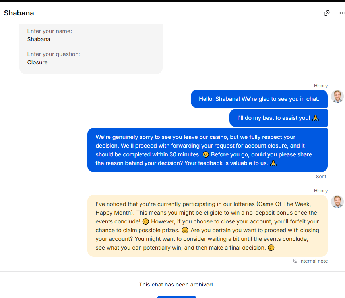Copy chat link via chain icon

click(327, 13)
